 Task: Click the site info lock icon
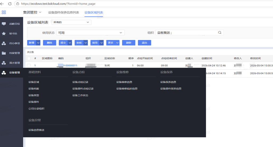[18, 4]
